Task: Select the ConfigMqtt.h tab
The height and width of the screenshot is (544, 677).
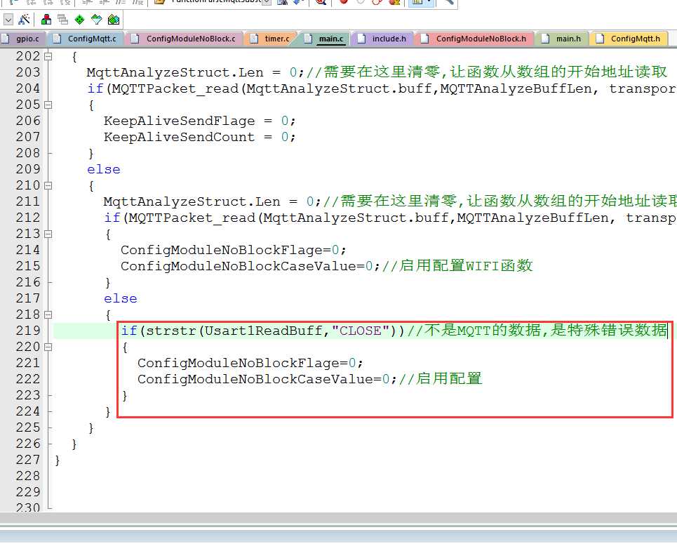Action: (x=629, y=39)
